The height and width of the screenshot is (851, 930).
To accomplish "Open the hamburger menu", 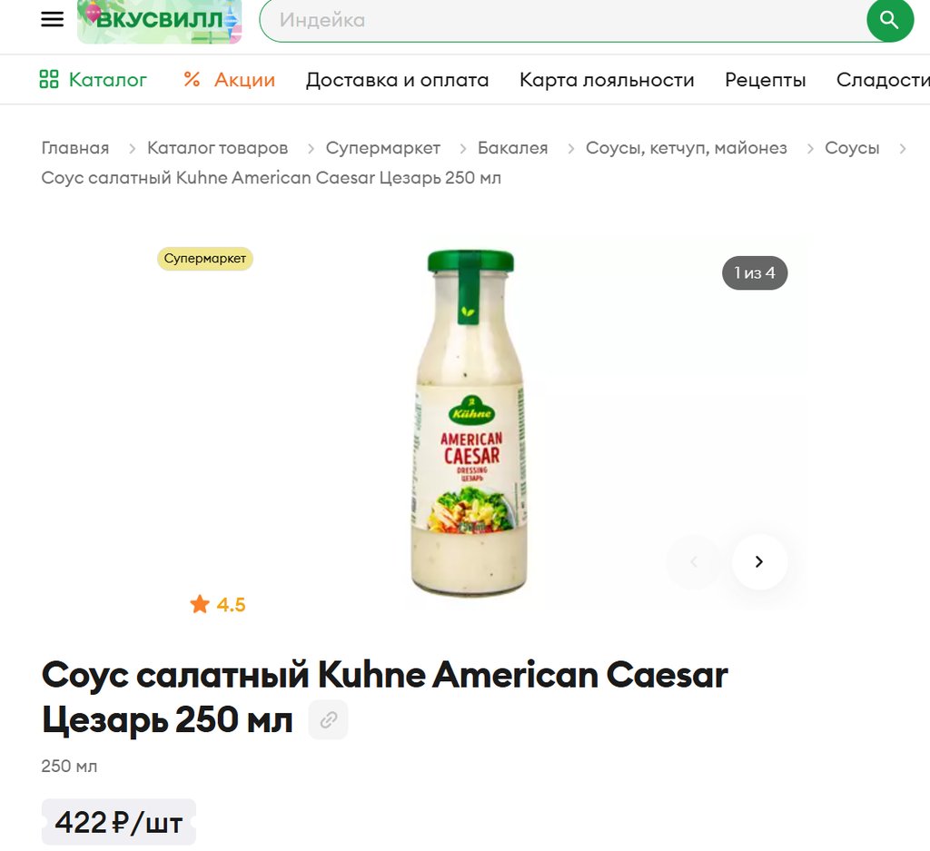I will 52,20.
